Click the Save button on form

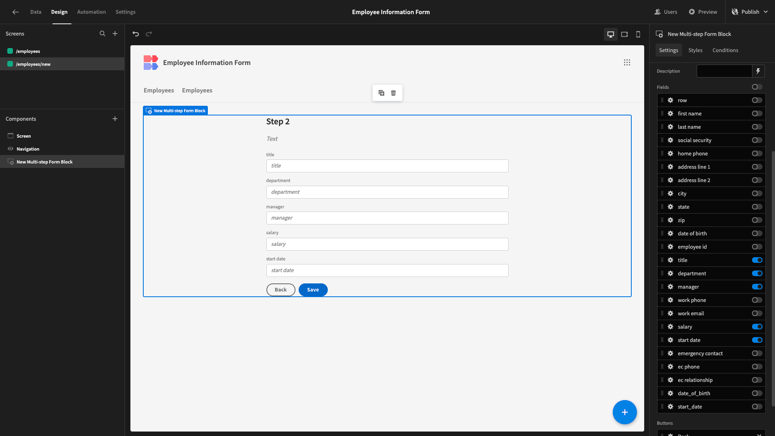[312, 289]
